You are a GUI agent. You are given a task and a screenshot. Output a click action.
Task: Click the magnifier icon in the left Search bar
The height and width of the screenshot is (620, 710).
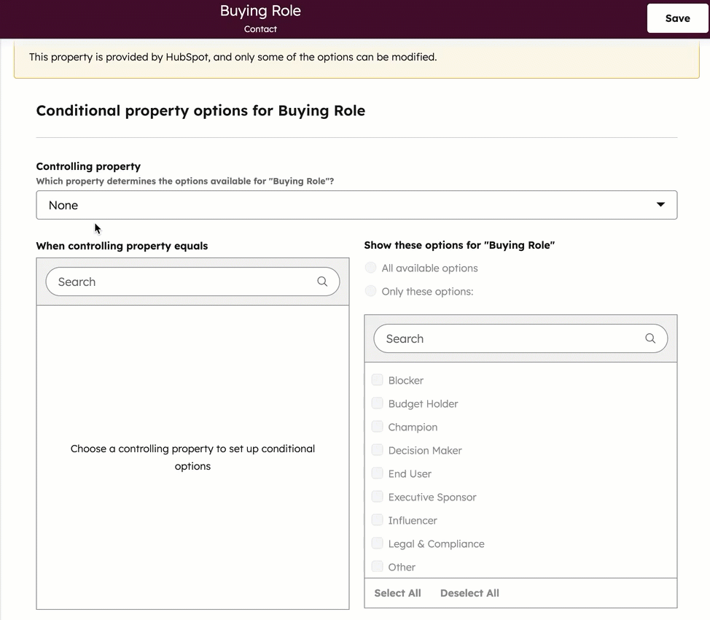point(322,282)
